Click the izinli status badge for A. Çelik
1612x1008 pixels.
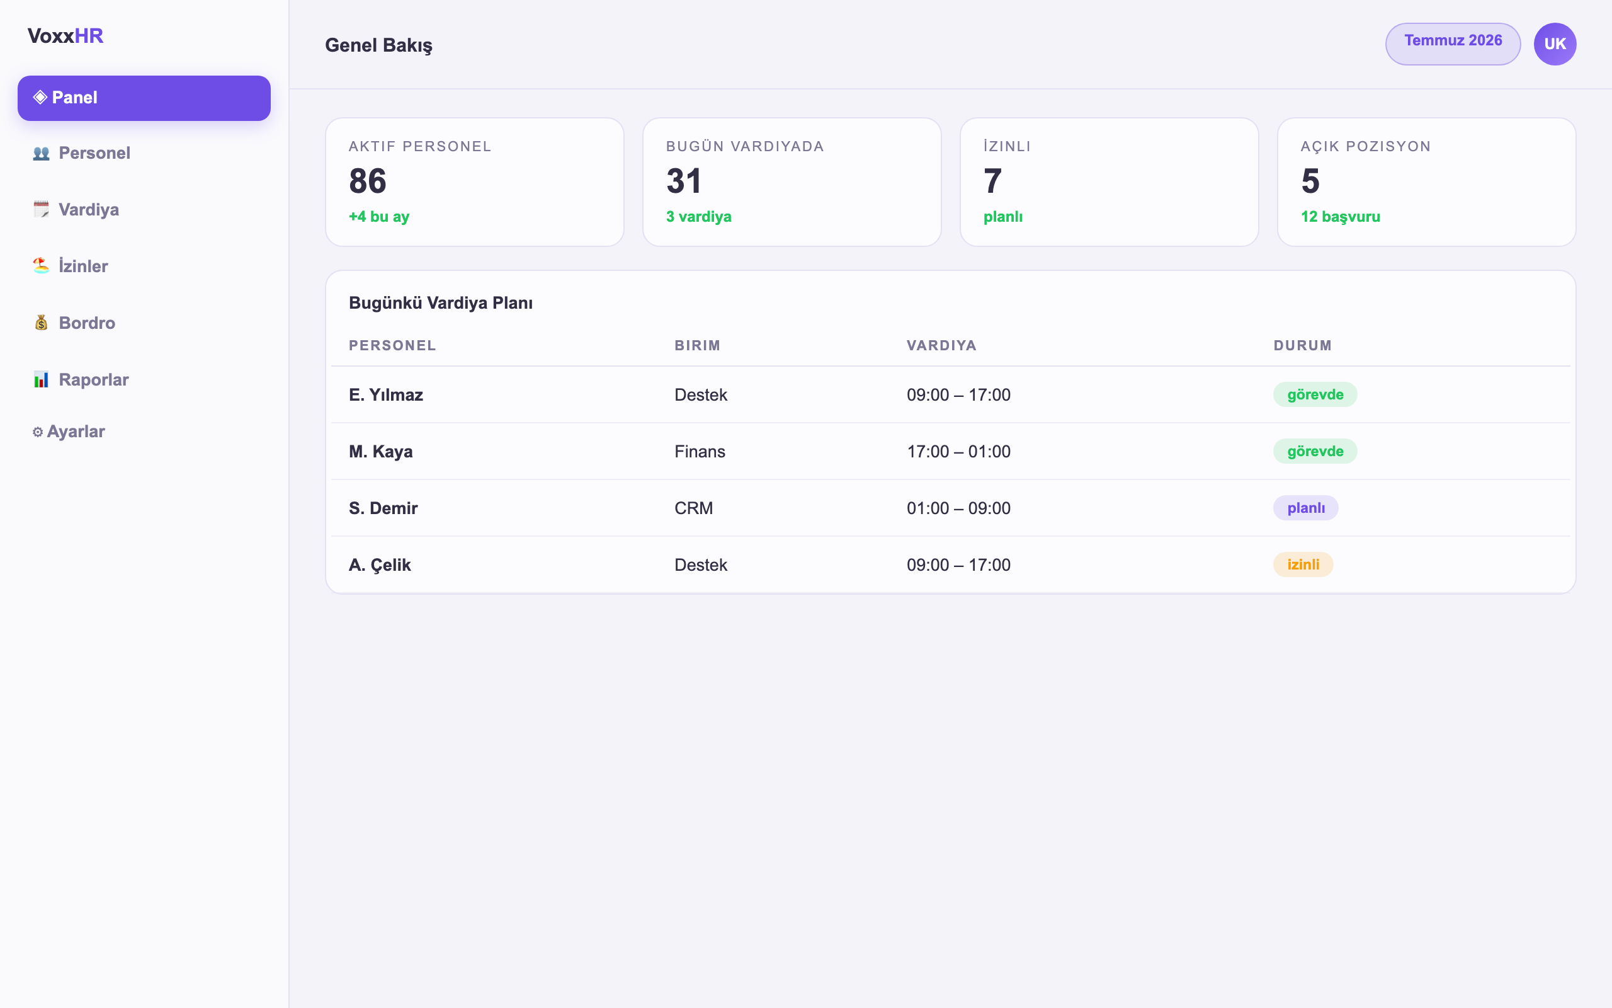pos(1303,564)
